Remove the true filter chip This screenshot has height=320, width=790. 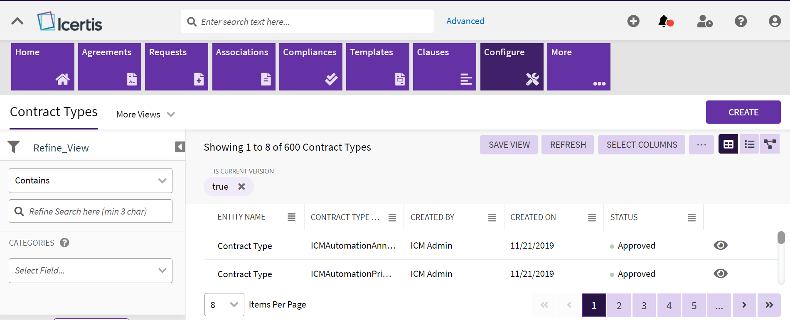[x=241, y=187]
